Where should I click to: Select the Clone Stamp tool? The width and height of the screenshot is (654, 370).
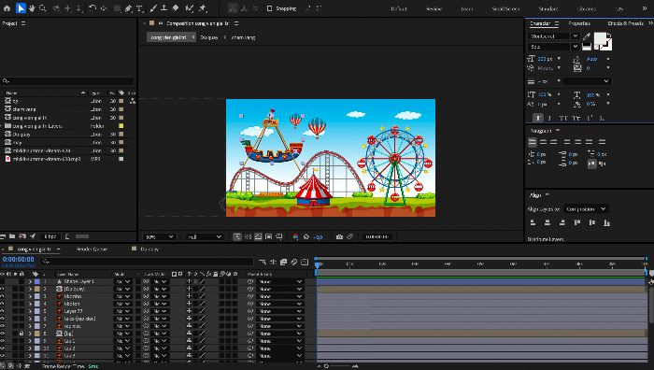tap(164, 7)
